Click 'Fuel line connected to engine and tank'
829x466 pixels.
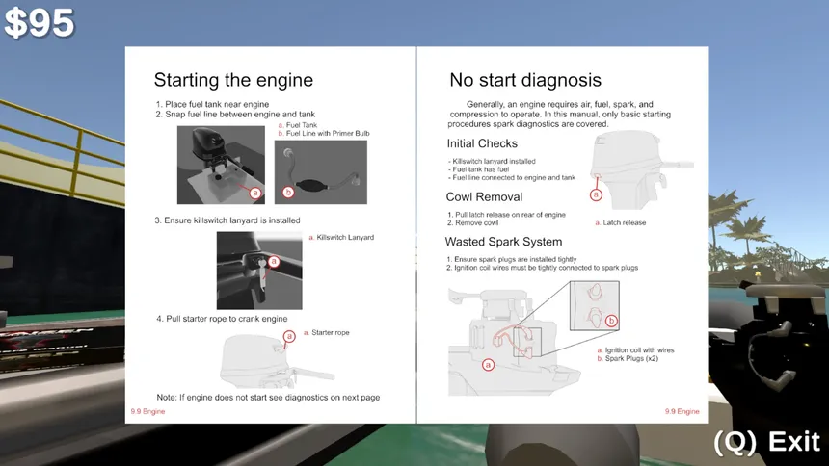tap(511, 177)
